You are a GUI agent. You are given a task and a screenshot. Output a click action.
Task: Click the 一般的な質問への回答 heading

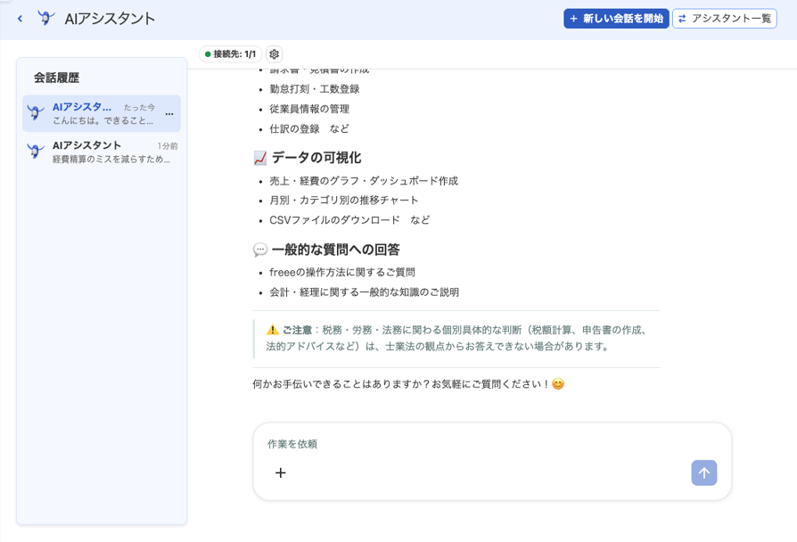(x=335, y=250)
